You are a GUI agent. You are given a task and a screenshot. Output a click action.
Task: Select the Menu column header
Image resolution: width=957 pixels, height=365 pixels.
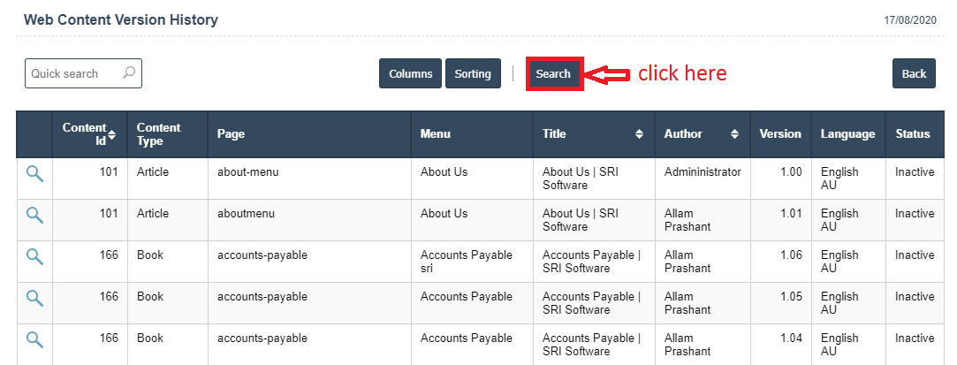coord(436,134)
